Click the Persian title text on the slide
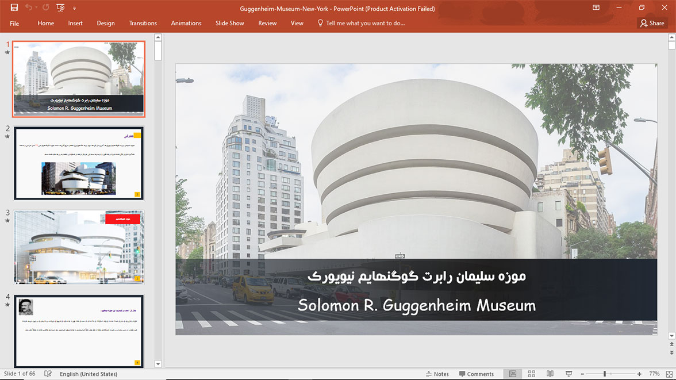676x380 pixels. [x=416, y=276]
